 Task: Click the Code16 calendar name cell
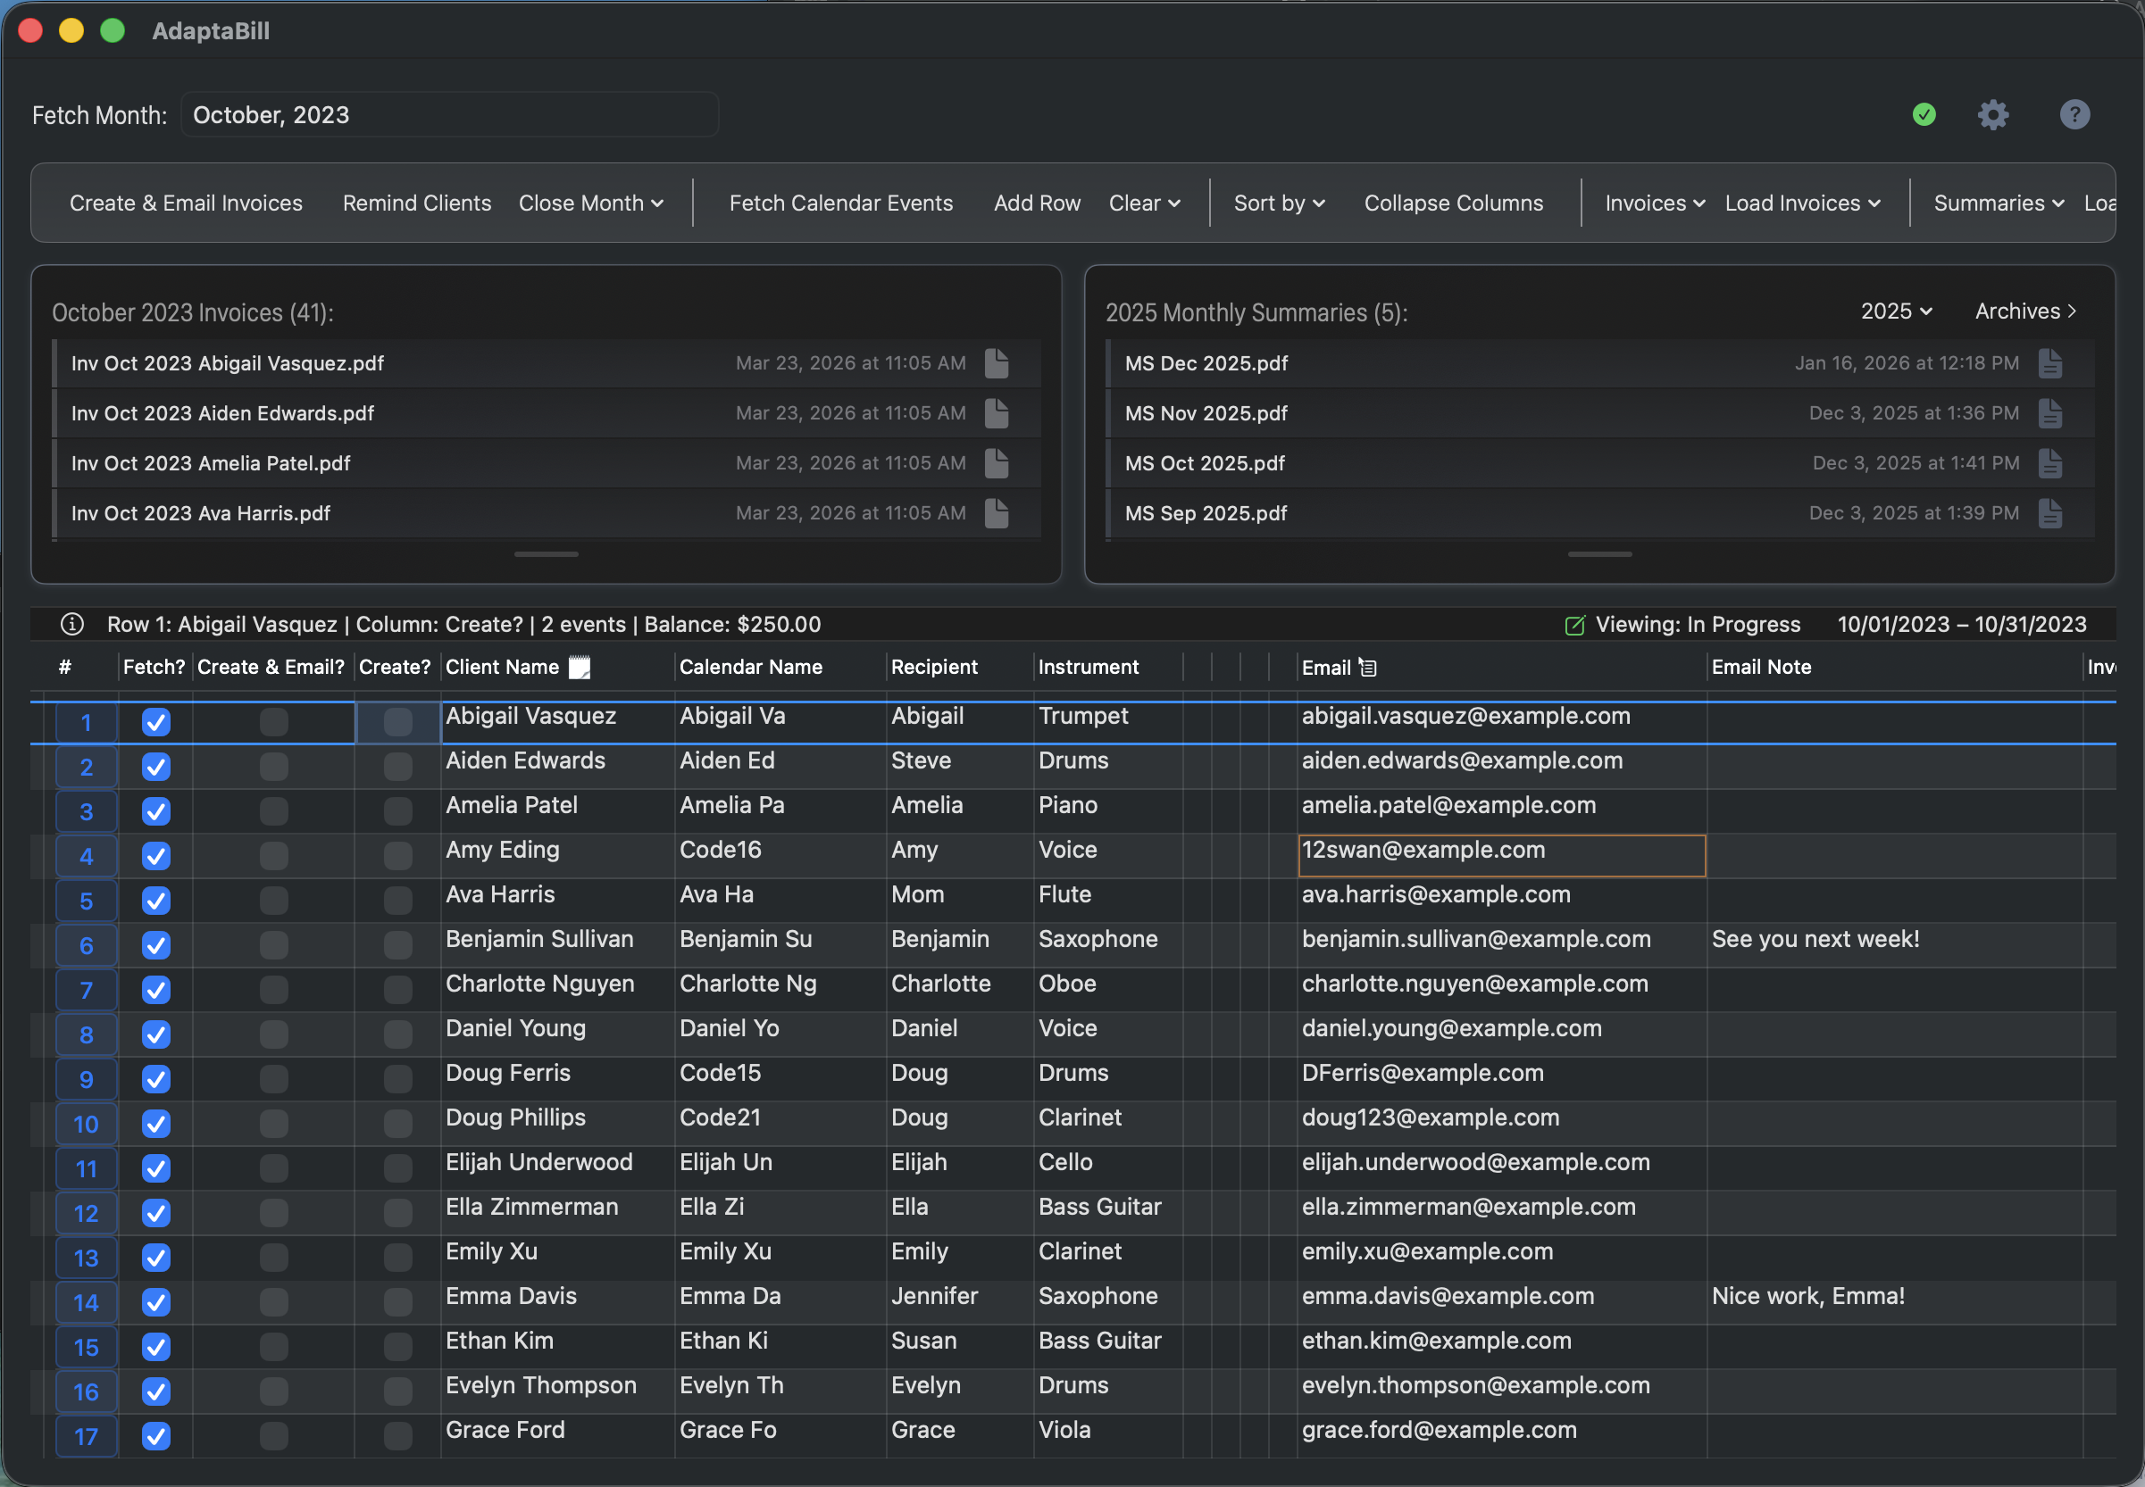(780, 855)
